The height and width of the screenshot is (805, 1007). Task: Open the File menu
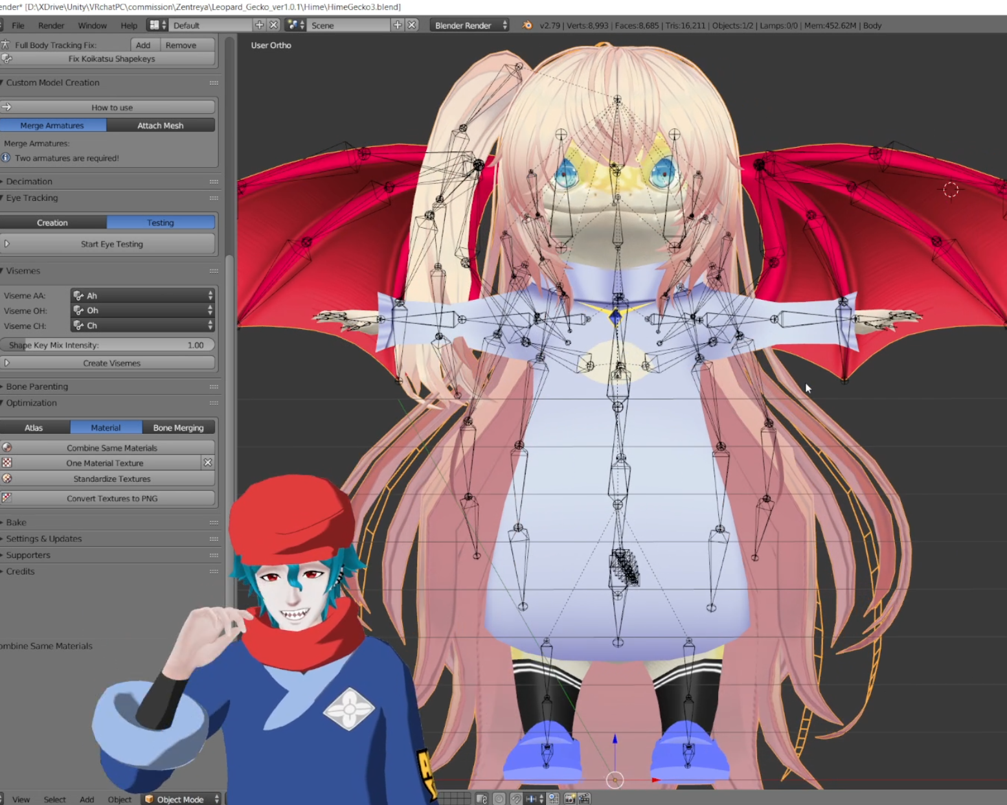(x=18, y=25)
